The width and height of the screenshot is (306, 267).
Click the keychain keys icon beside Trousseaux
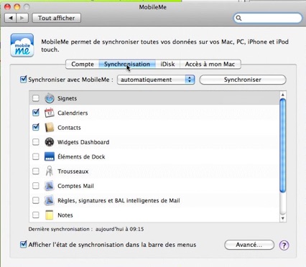[50, 172]
